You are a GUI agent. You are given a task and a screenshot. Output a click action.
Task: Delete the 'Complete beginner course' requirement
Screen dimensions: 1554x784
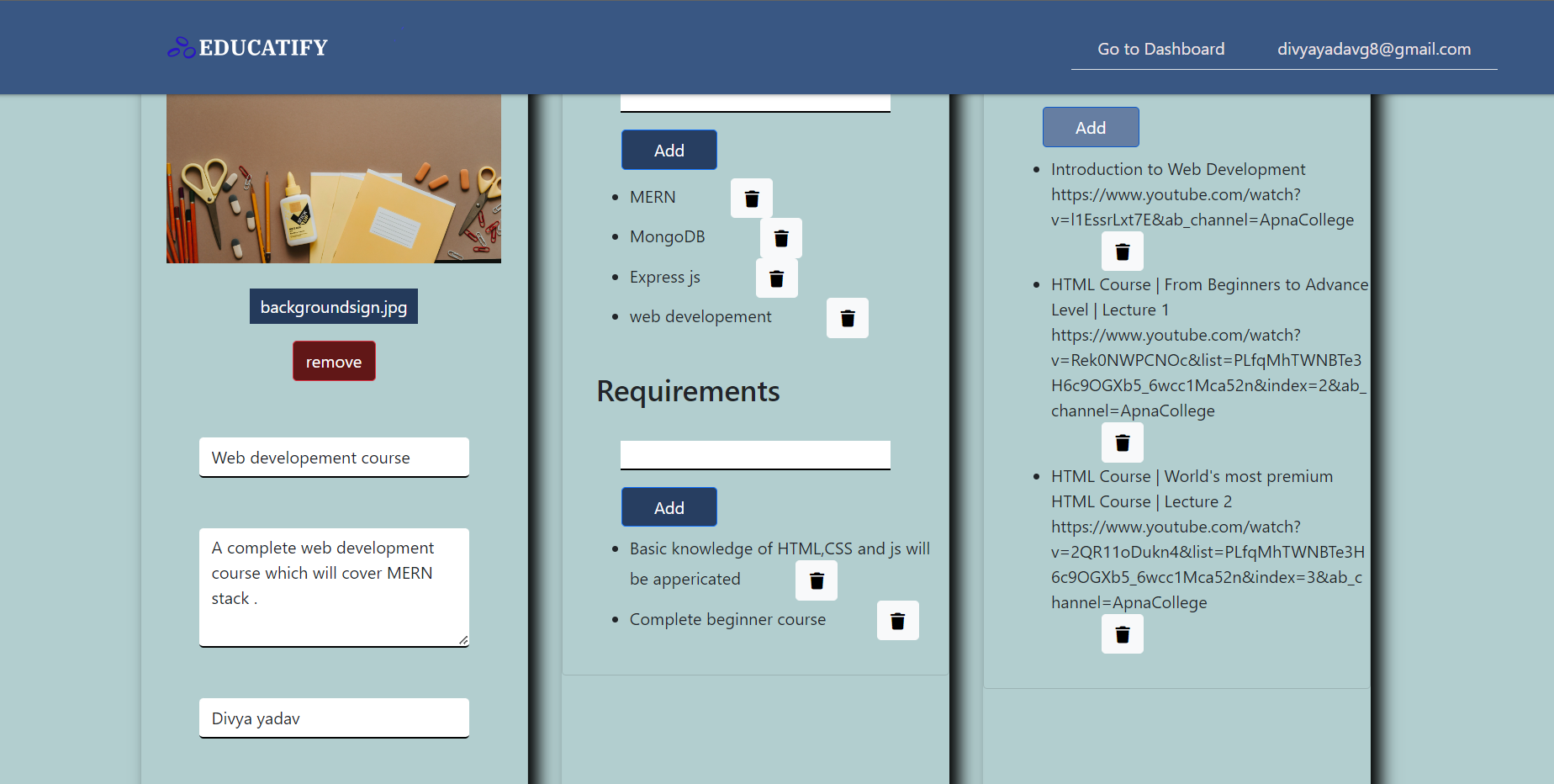(897, 620)
